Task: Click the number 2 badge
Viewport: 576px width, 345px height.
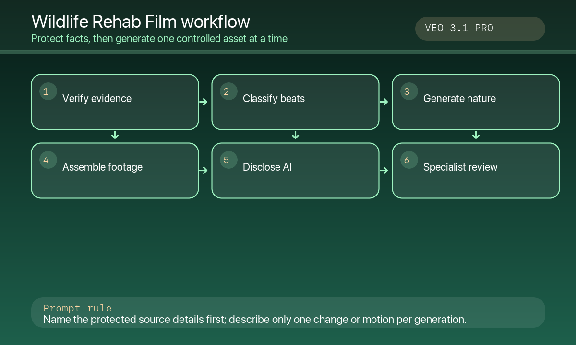Action: (x=228, y=92)
